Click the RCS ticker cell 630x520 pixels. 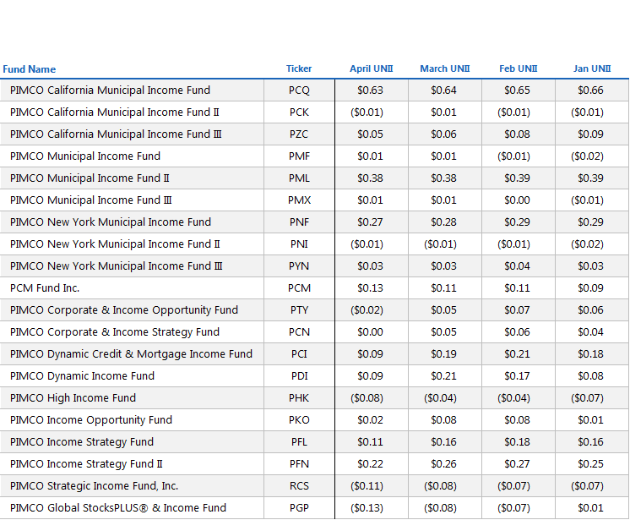tap(299, 486)
